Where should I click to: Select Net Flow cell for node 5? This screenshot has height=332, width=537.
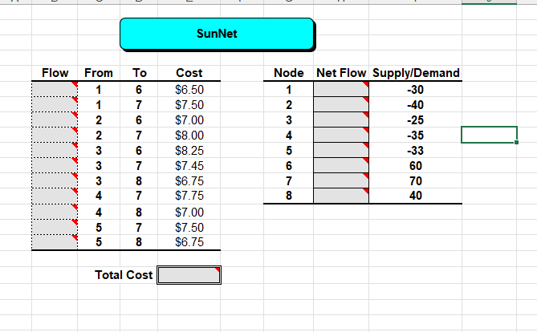341,150
